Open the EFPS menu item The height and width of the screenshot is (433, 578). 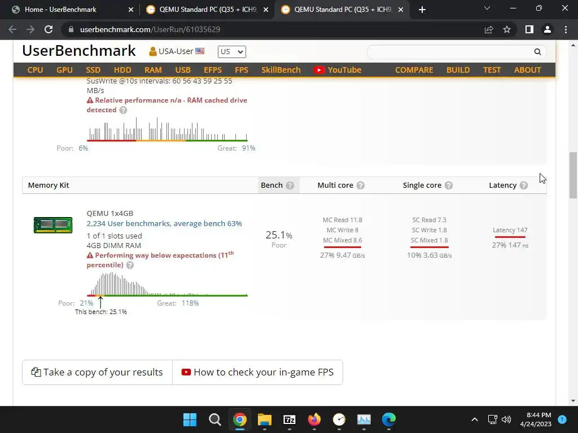coord(213,70)
